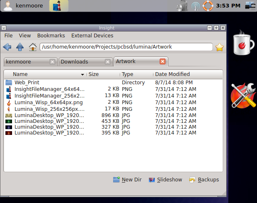Switch to the Downloads tab
The height and width of the screenshot is (203, 257).
click(x=86, y=62)
